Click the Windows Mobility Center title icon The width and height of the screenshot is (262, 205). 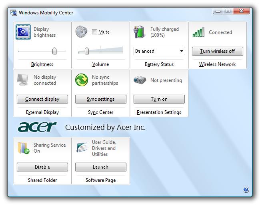(x=14, y=13)
